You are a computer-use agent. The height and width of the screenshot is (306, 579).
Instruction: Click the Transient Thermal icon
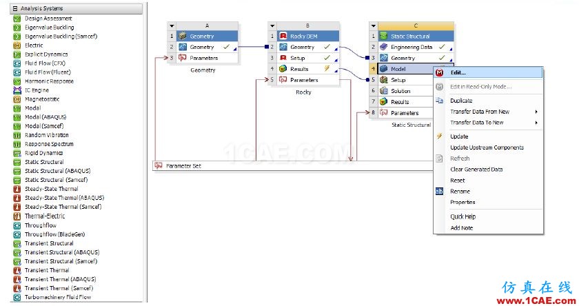17,270
